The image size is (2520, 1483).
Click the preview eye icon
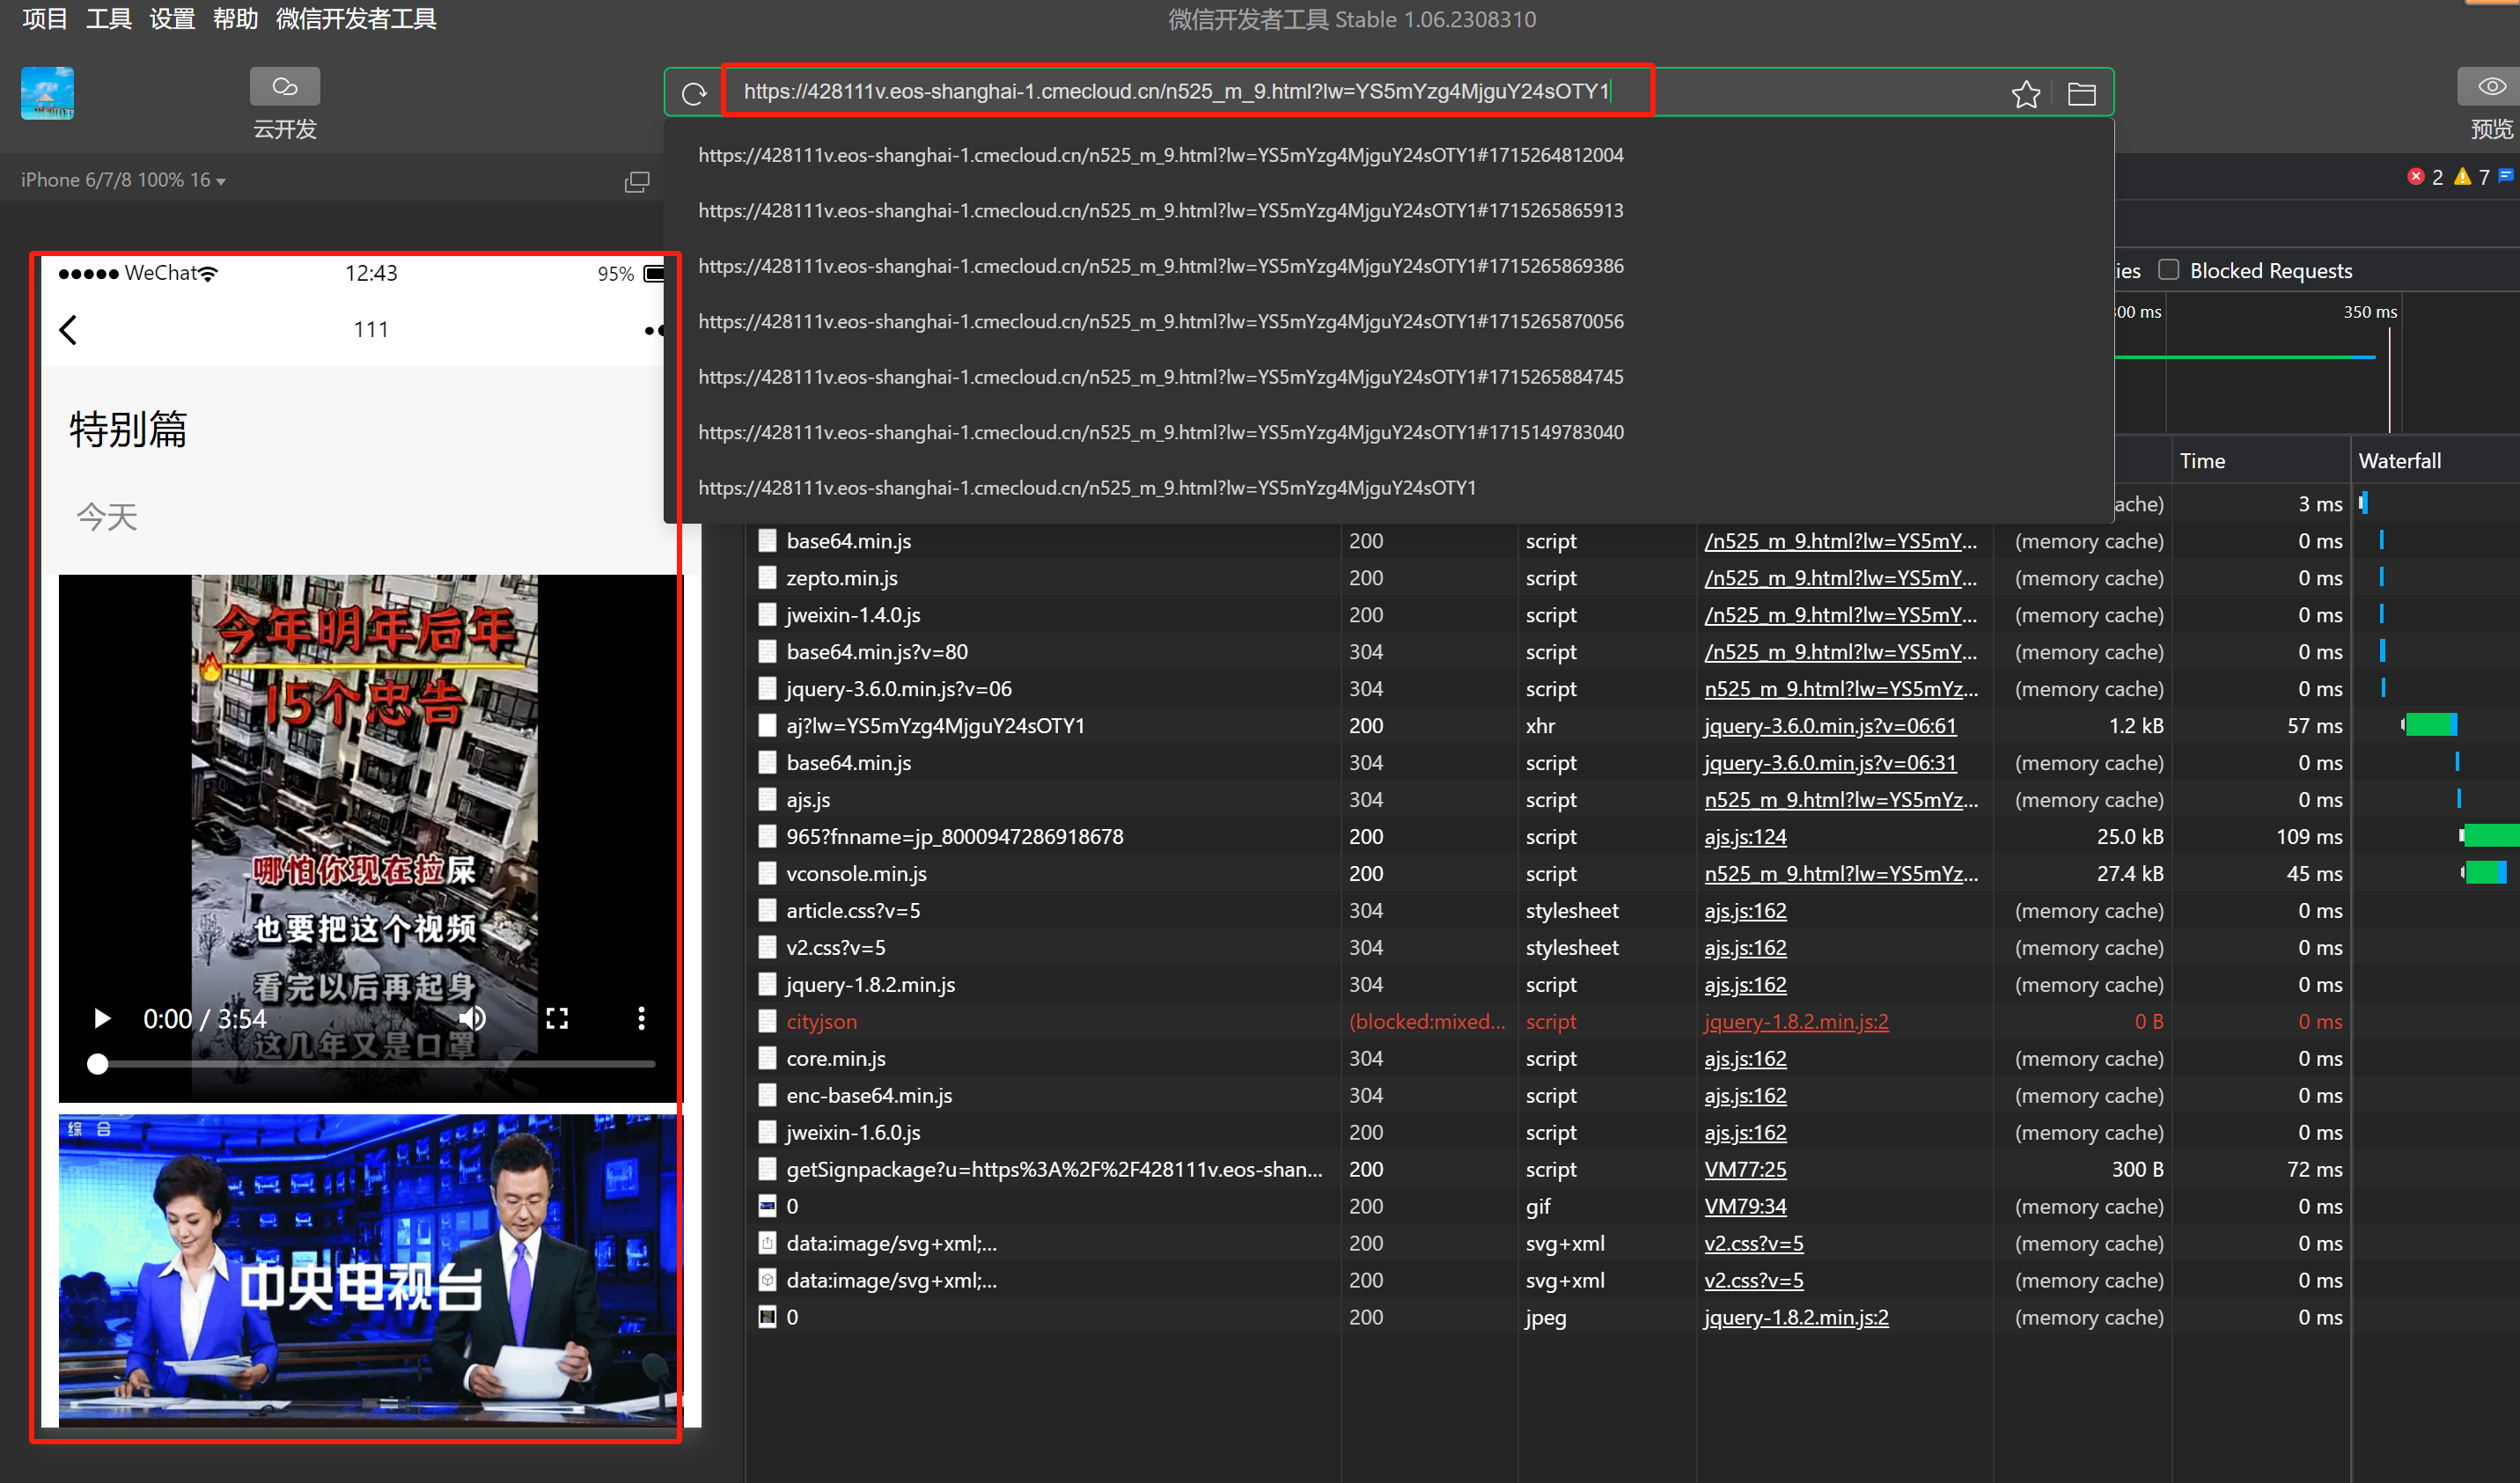coord(2490,87)
